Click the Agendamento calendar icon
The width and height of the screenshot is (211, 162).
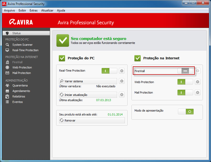pyautogui.click(x=7, y=91)
